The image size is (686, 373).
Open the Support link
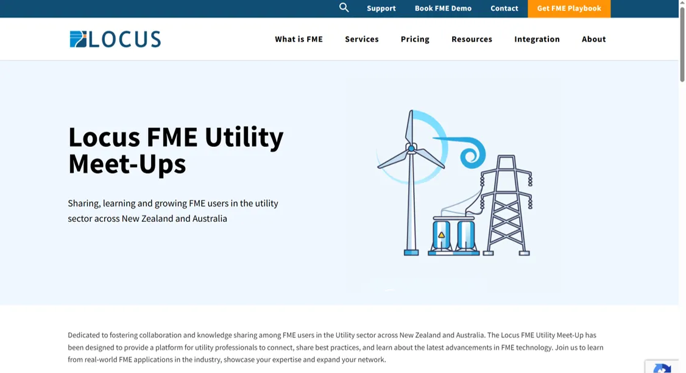click(381, 9)
